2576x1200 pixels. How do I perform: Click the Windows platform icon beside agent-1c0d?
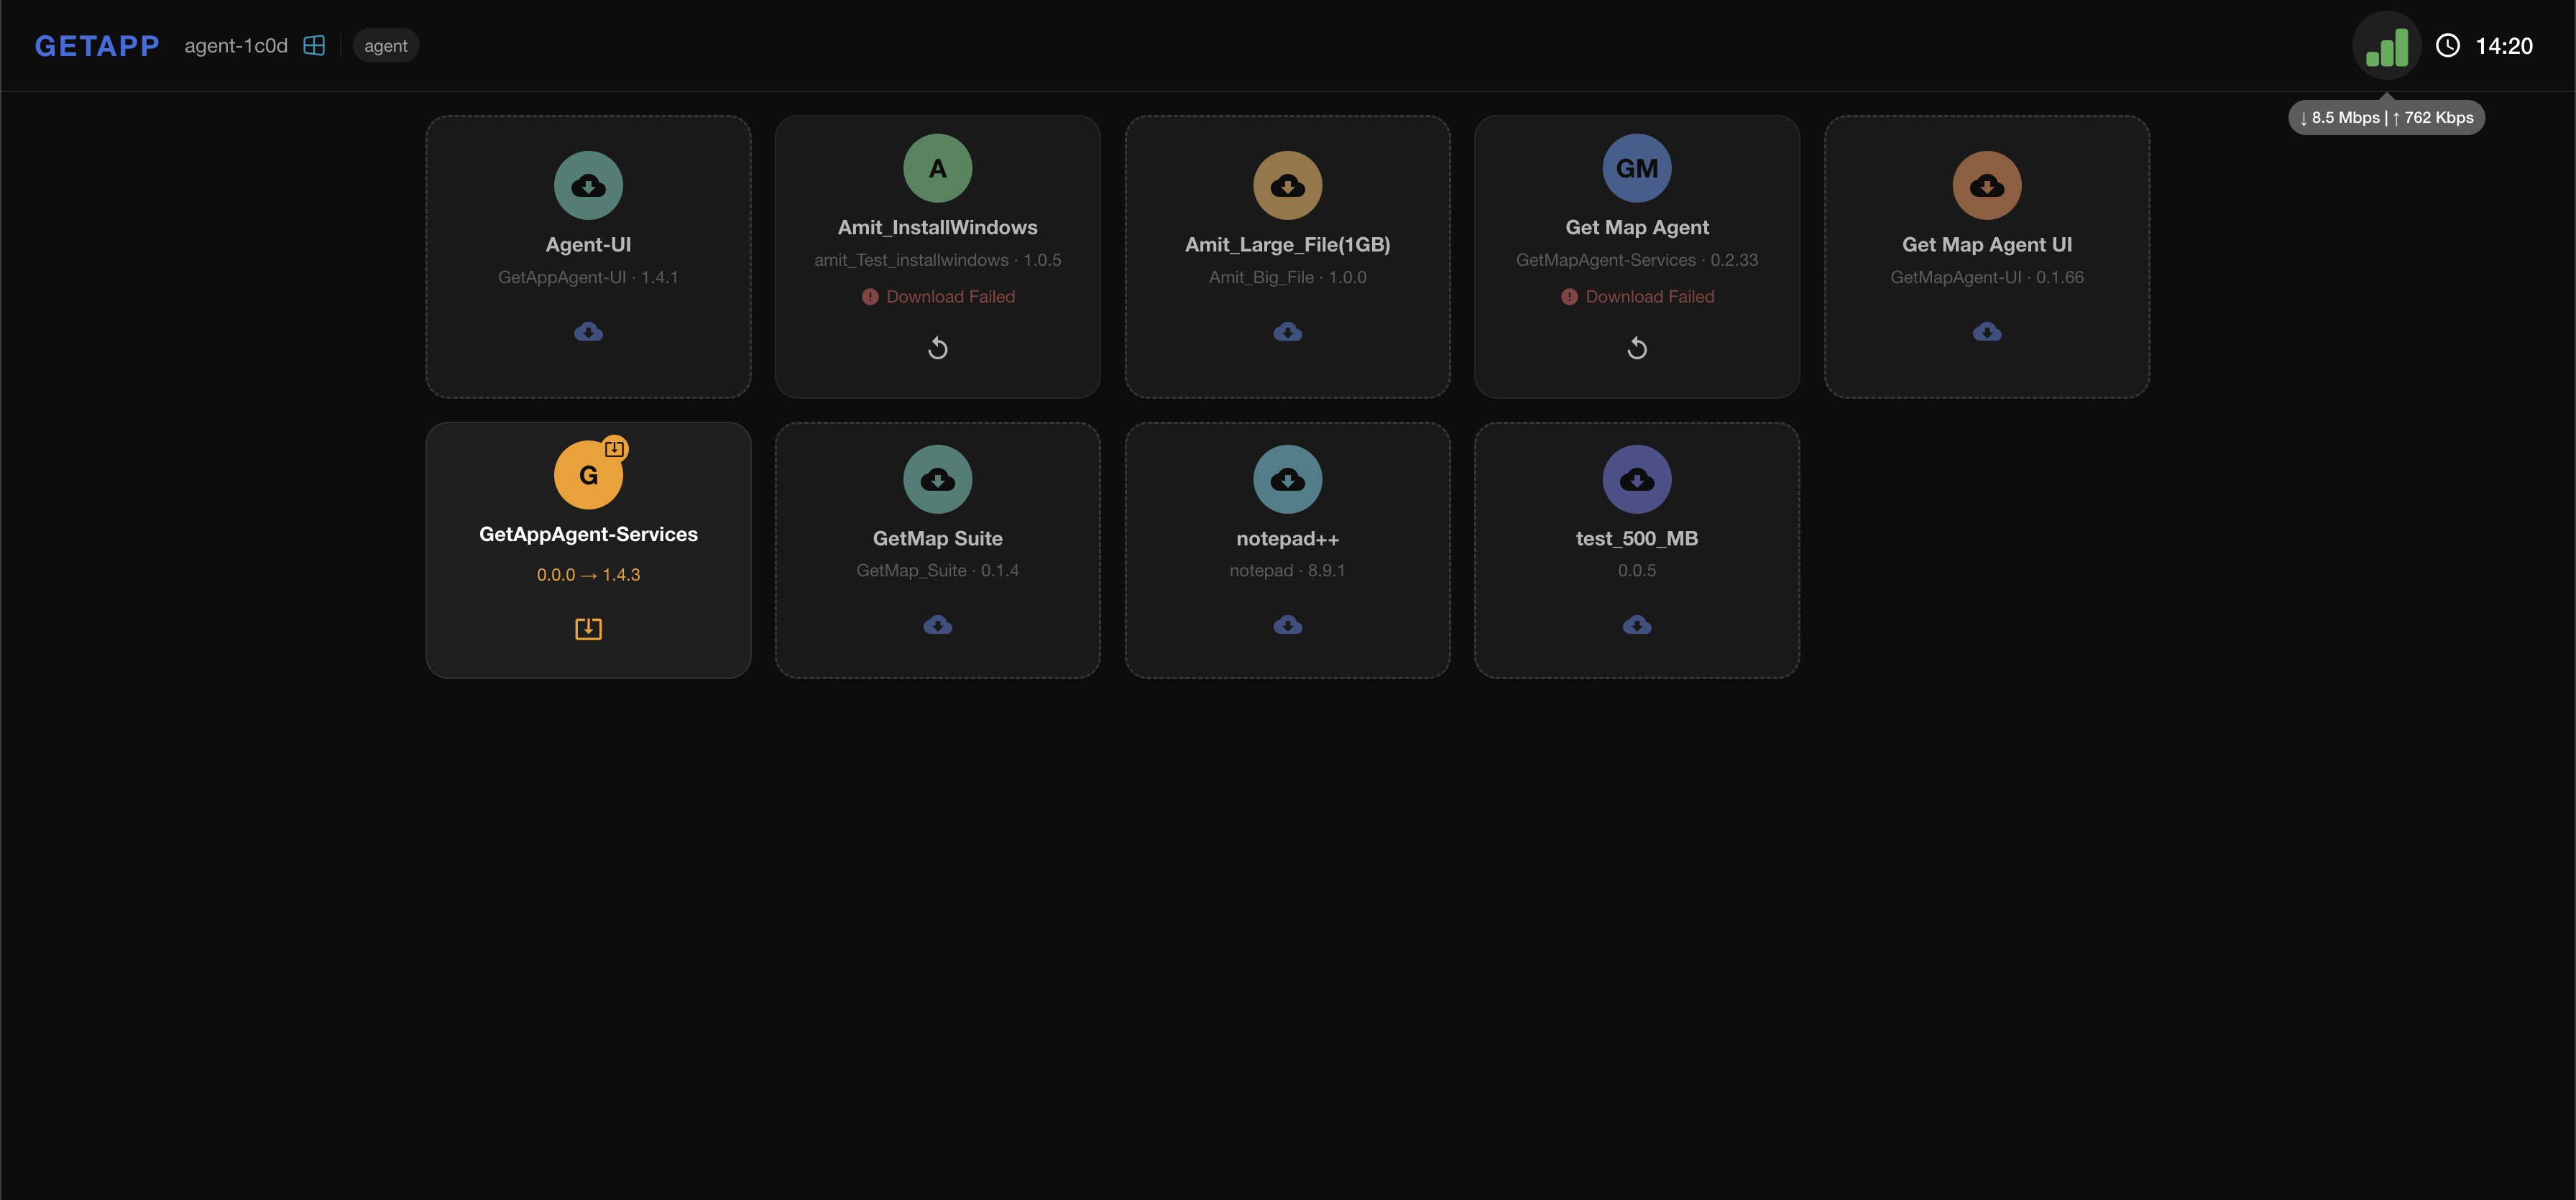(314, 45)
